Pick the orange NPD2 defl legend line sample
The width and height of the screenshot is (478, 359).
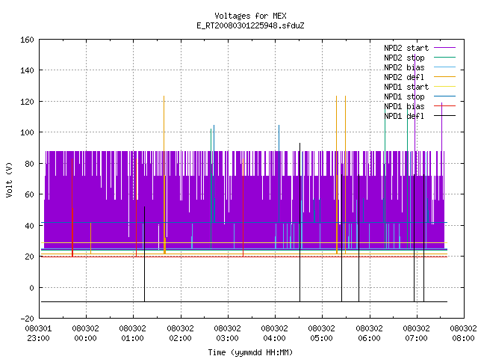click(444, 77)
